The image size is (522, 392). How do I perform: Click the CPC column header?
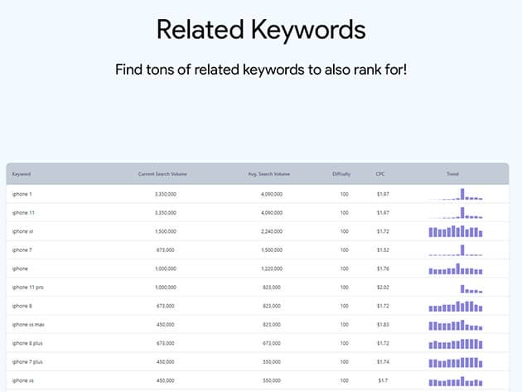[380, 174]
